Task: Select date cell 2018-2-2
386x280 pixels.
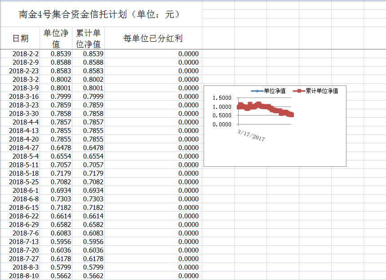Action: pos(20,53)
